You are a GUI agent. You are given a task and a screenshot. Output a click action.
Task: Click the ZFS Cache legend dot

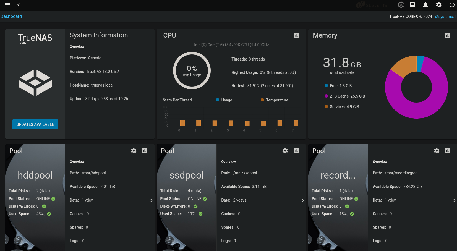(x=326, y=96)
